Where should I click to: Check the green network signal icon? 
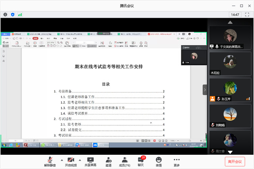tap(20, 15)
